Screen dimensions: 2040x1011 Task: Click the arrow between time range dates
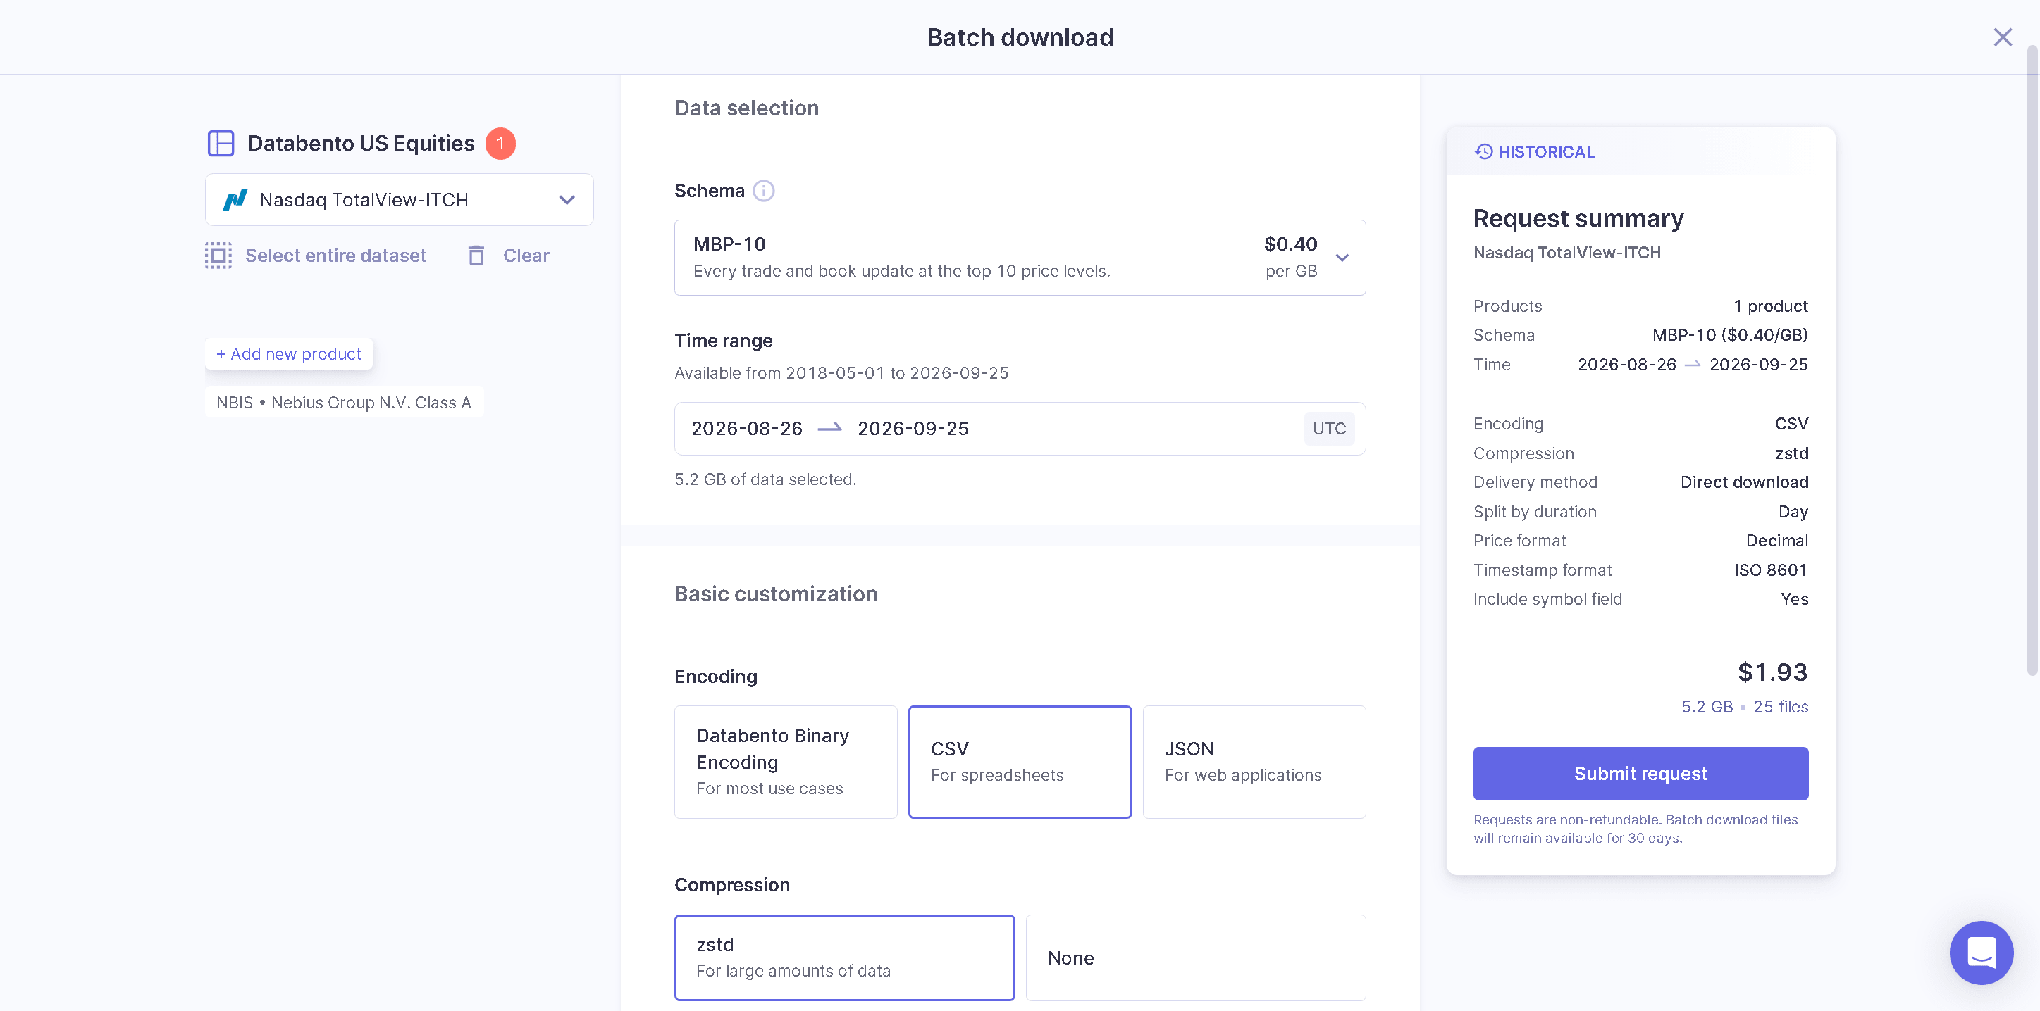point(829,428)
